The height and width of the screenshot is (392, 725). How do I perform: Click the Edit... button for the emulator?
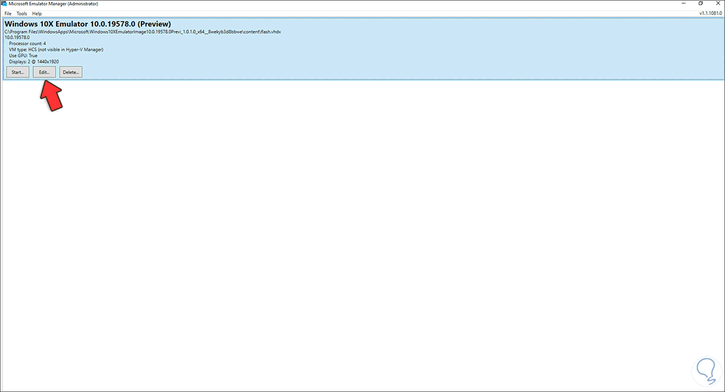(x=44, y=72)
